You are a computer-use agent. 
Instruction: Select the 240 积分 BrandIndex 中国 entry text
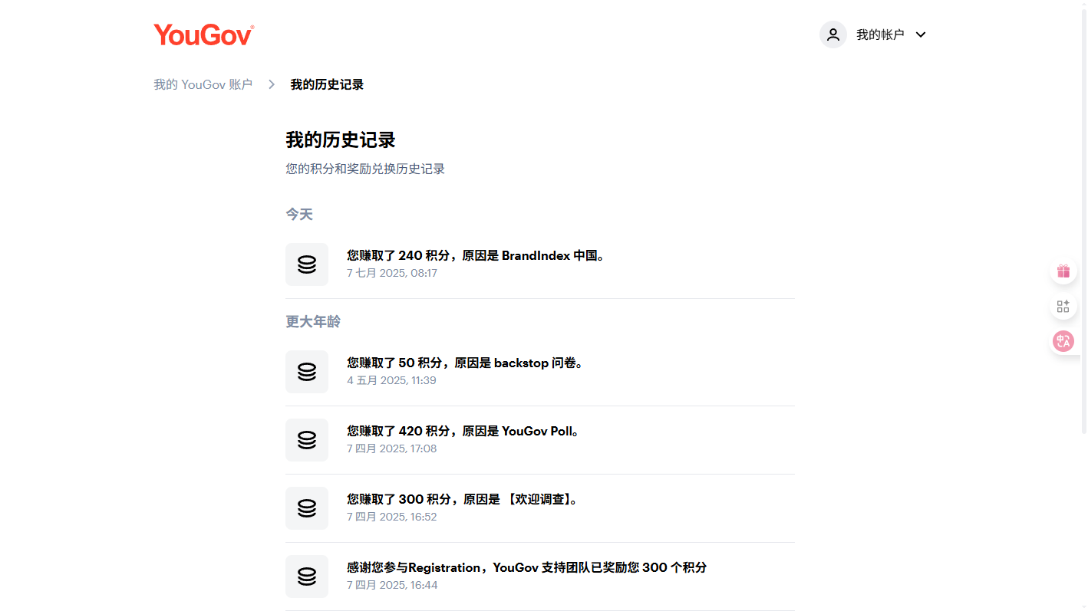coord(476,256)
